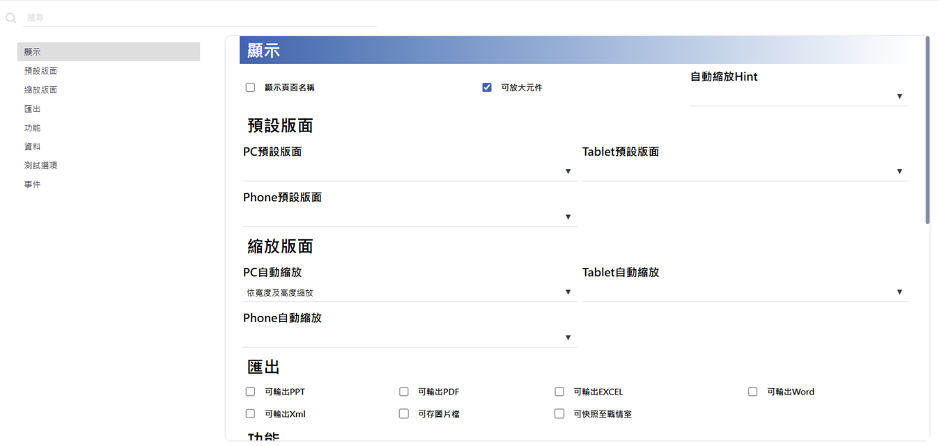The height and width of the screenshot is (446, 939).
Task: Click the vertical scrollbar of settings panel
Action: (x=927, y=132)
